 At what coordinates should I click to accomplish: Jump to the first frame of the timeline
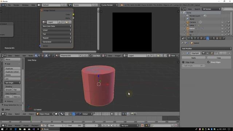(102, 126)
